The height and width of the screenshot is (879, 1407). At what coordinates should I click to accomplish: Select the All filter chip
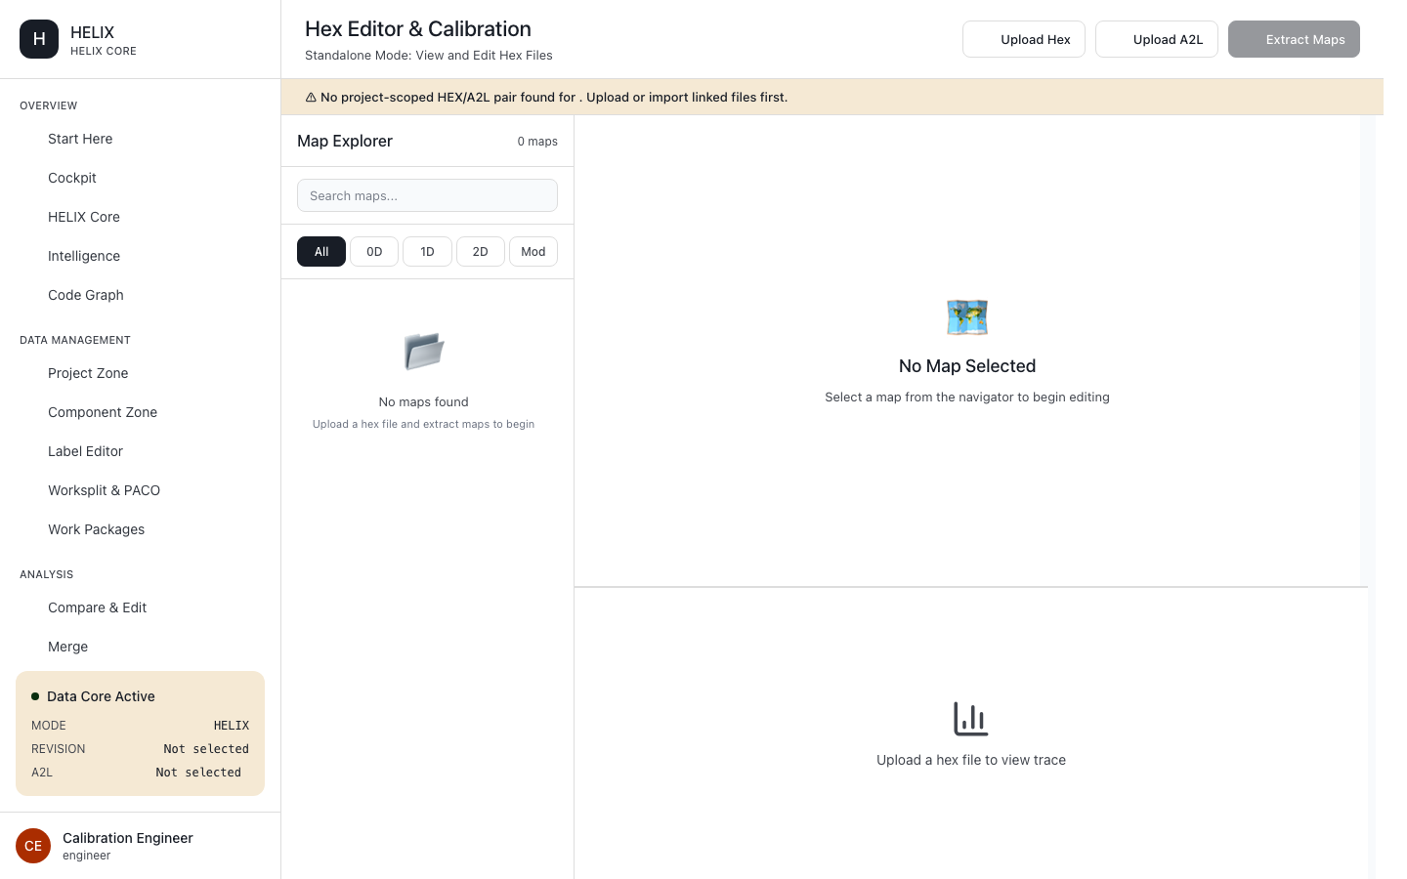[321, 251]
